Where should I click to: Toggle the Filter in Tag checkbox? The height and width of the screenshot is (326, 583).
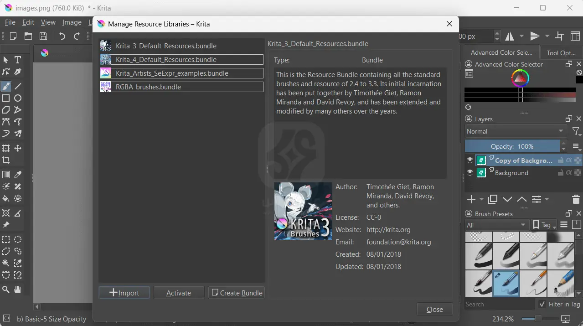click(542, 304)
